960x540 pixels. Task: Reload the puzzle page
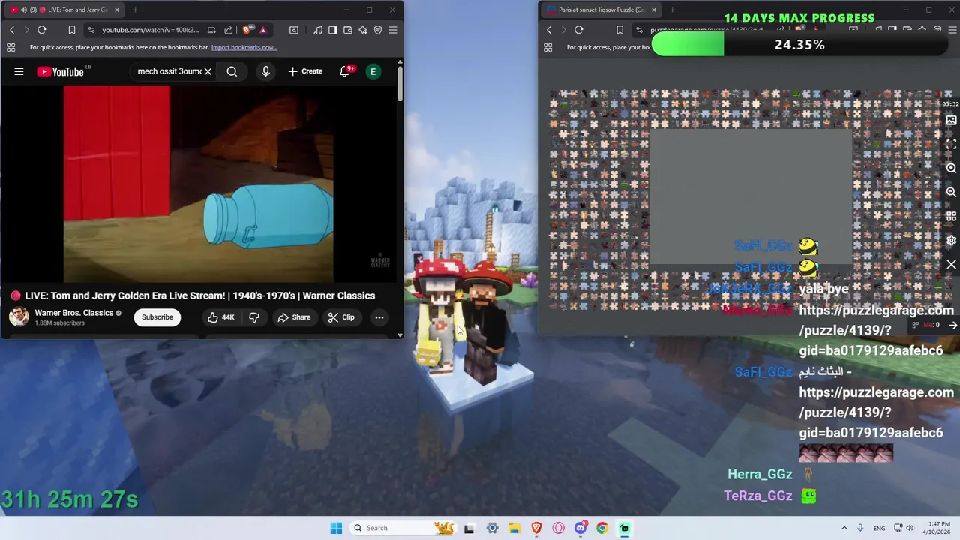(x=579, y=30)
